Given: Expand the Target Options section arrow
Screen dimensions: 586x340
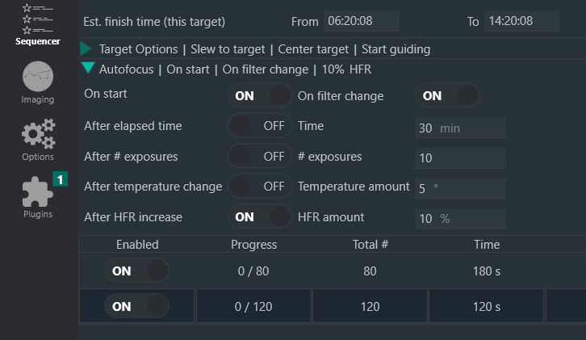Looking at the screenshot, I should [87, 49].
